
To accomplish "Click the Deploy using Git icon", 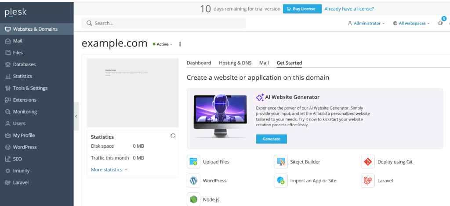I will tap(367, 162).
